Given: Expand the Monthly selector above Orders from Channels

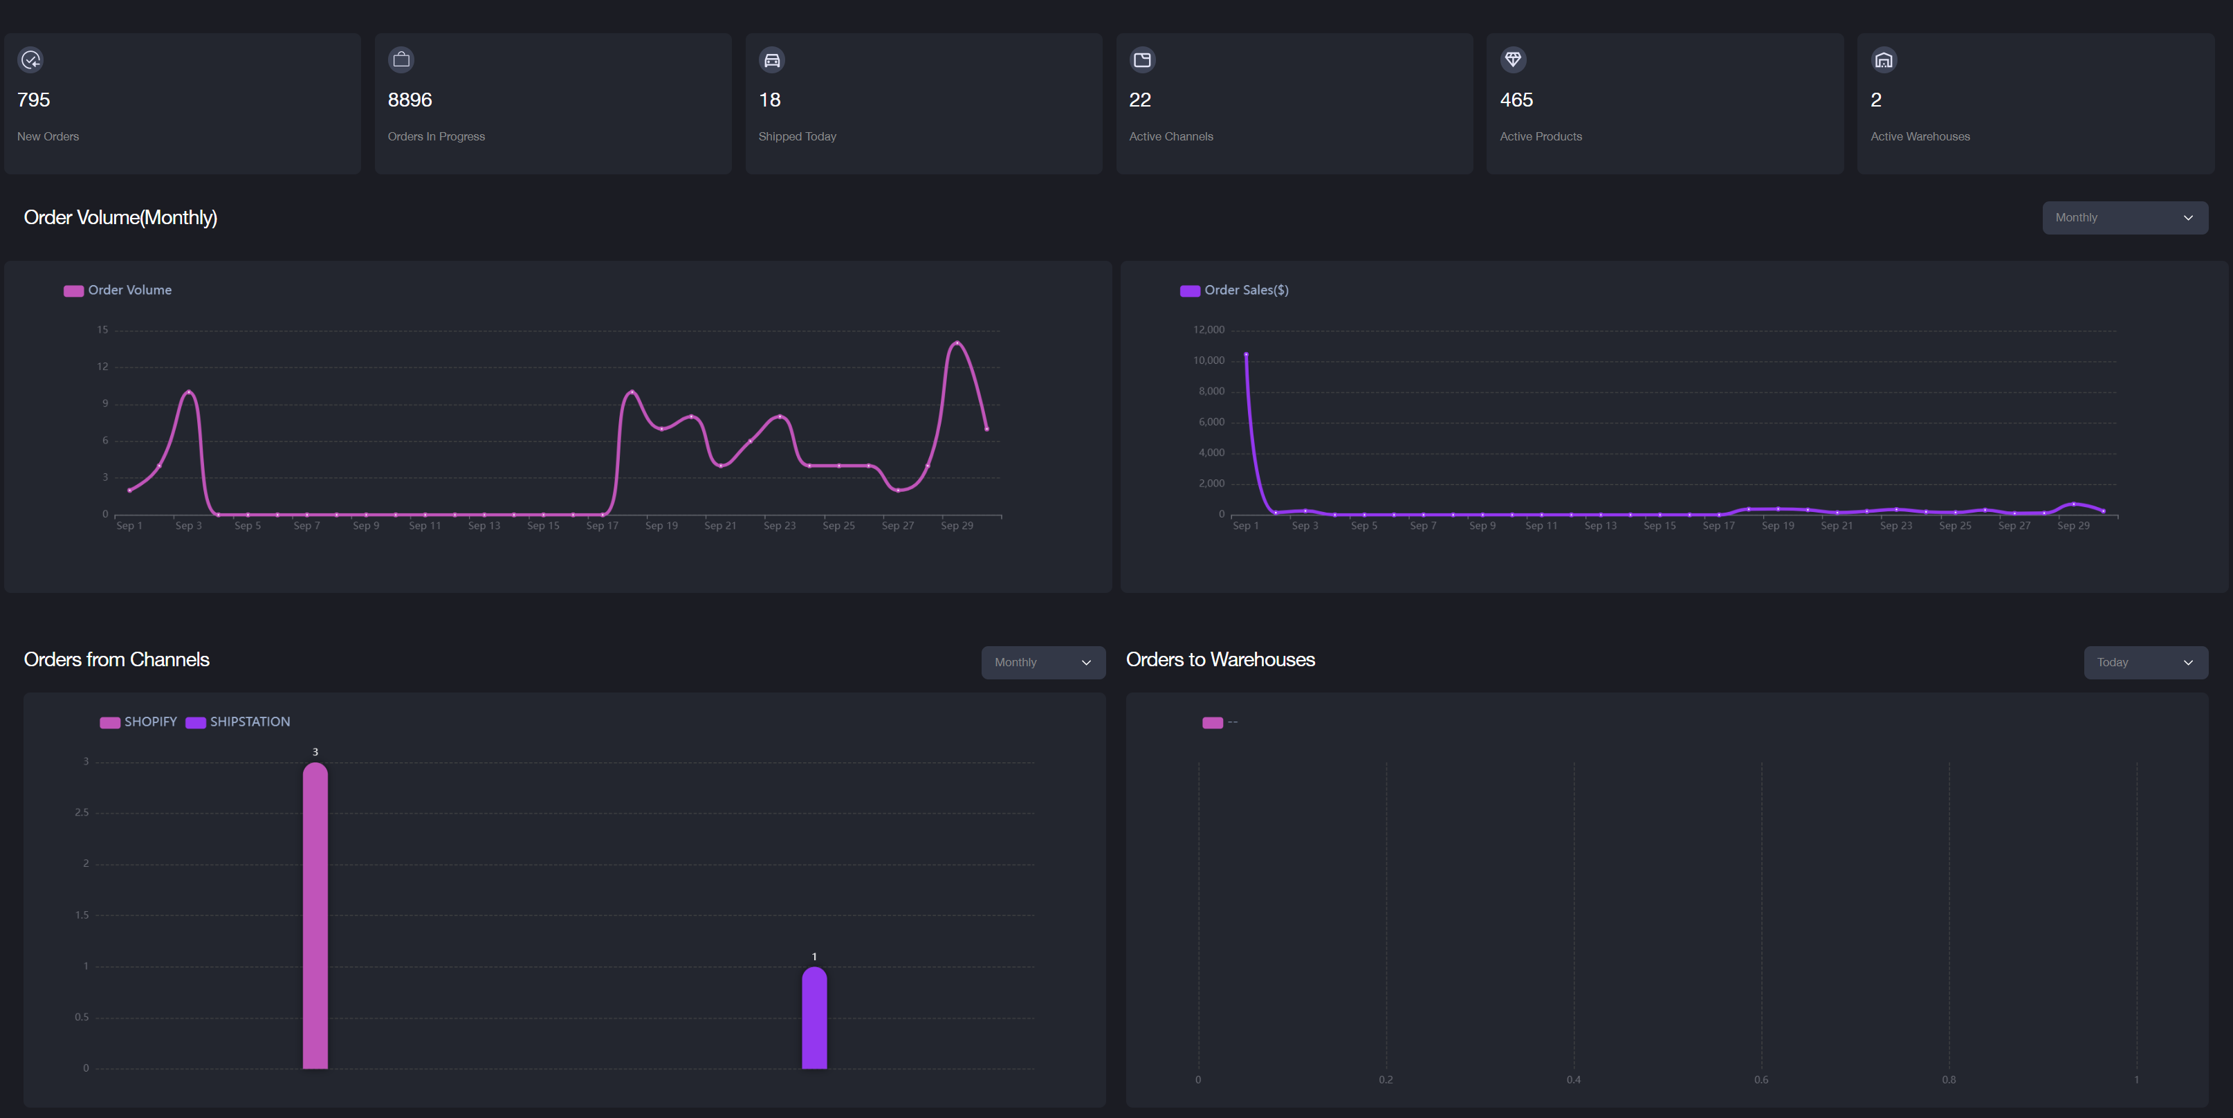Looking at the screenshot, I should [1042, 662].
